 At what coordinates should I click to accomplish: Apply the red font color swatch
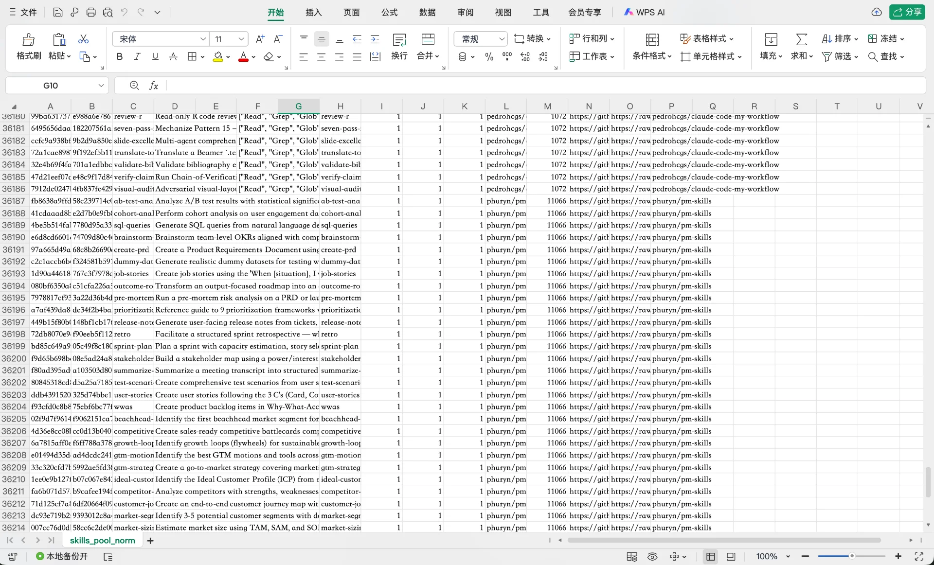point(244,57)
